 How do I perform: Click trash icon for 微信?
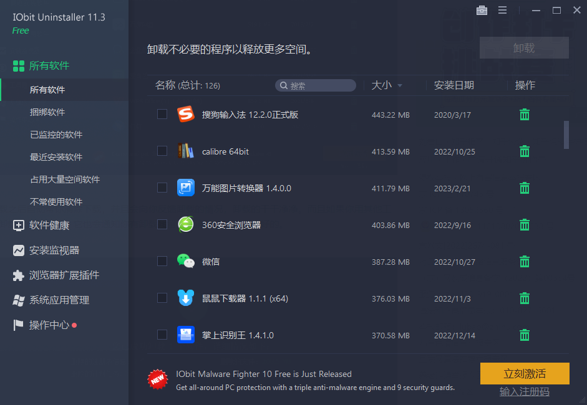tap(525, 262)
